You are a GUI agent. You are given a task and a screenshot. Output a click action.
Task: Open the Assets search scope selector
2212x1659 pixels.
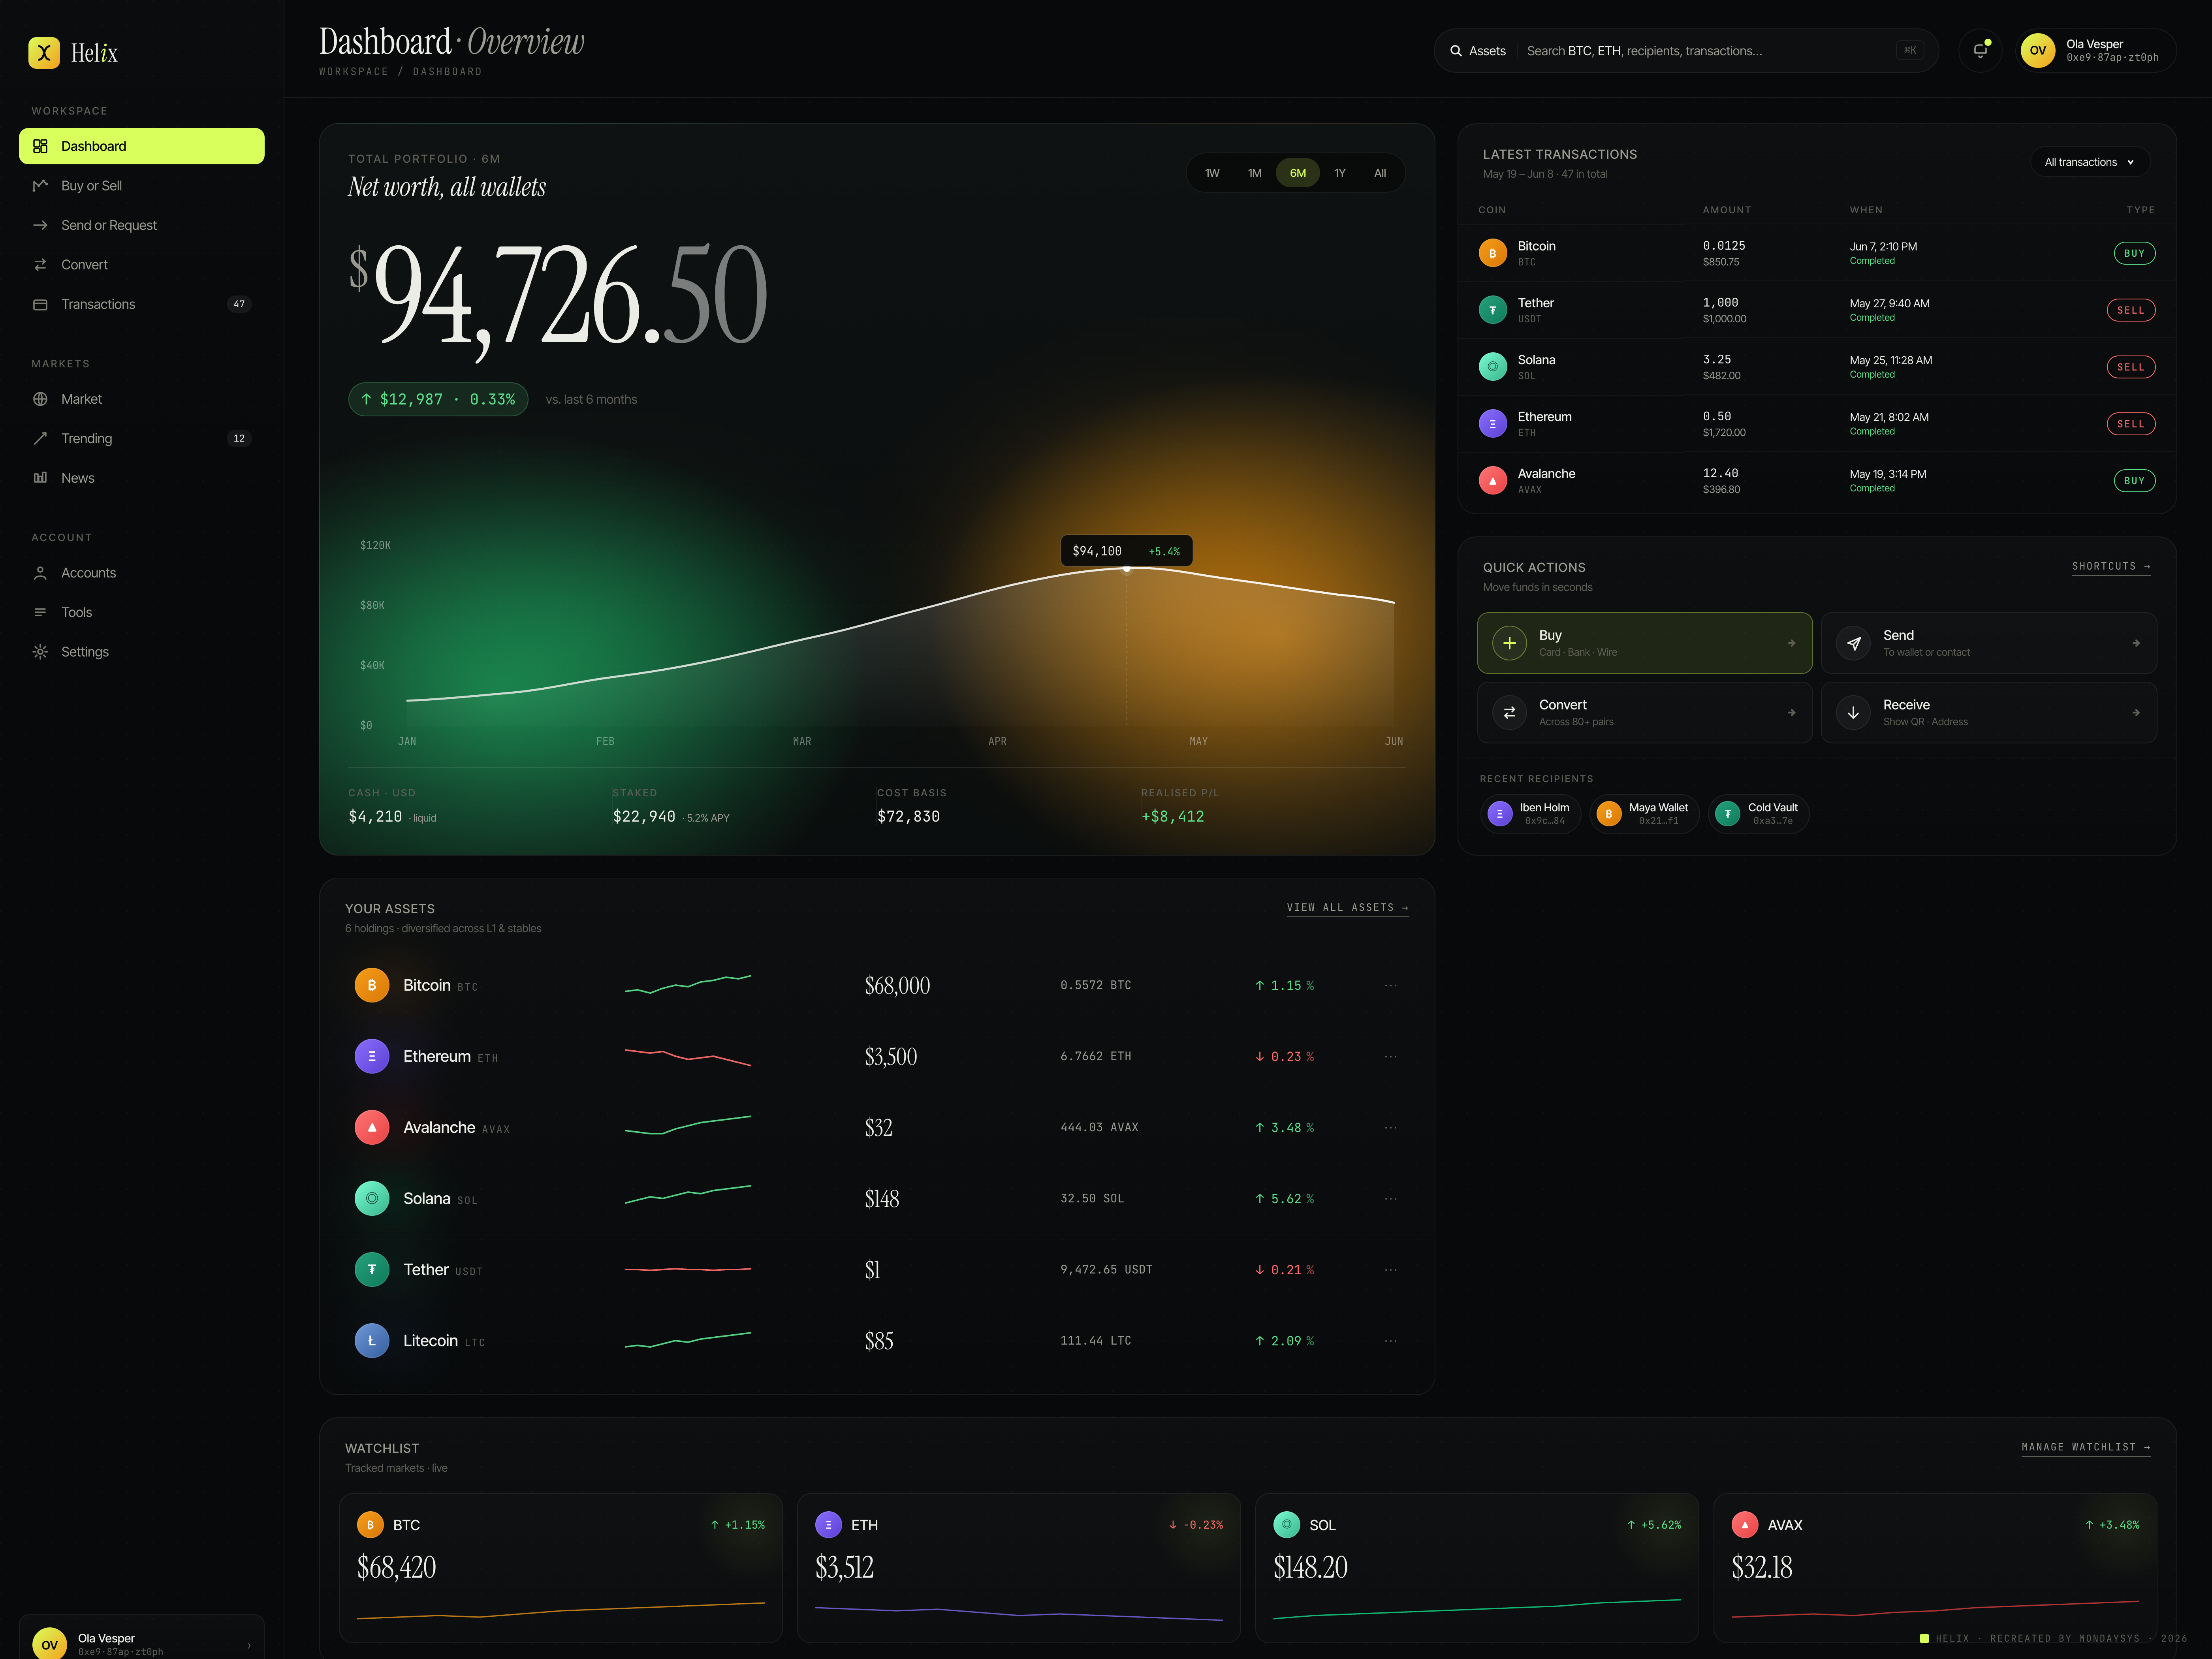click(x=1478, y=51)
